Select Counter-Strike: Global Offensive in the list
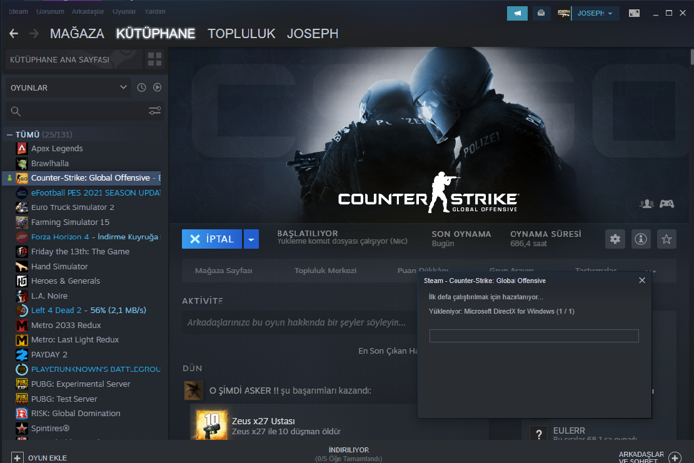694x463 pixels. 83,178
